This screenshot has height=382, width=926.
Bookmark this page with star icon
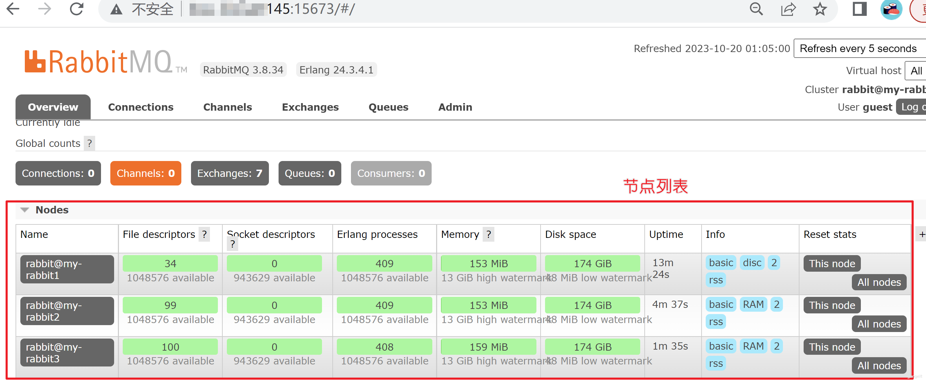click(x=819, y=9)
